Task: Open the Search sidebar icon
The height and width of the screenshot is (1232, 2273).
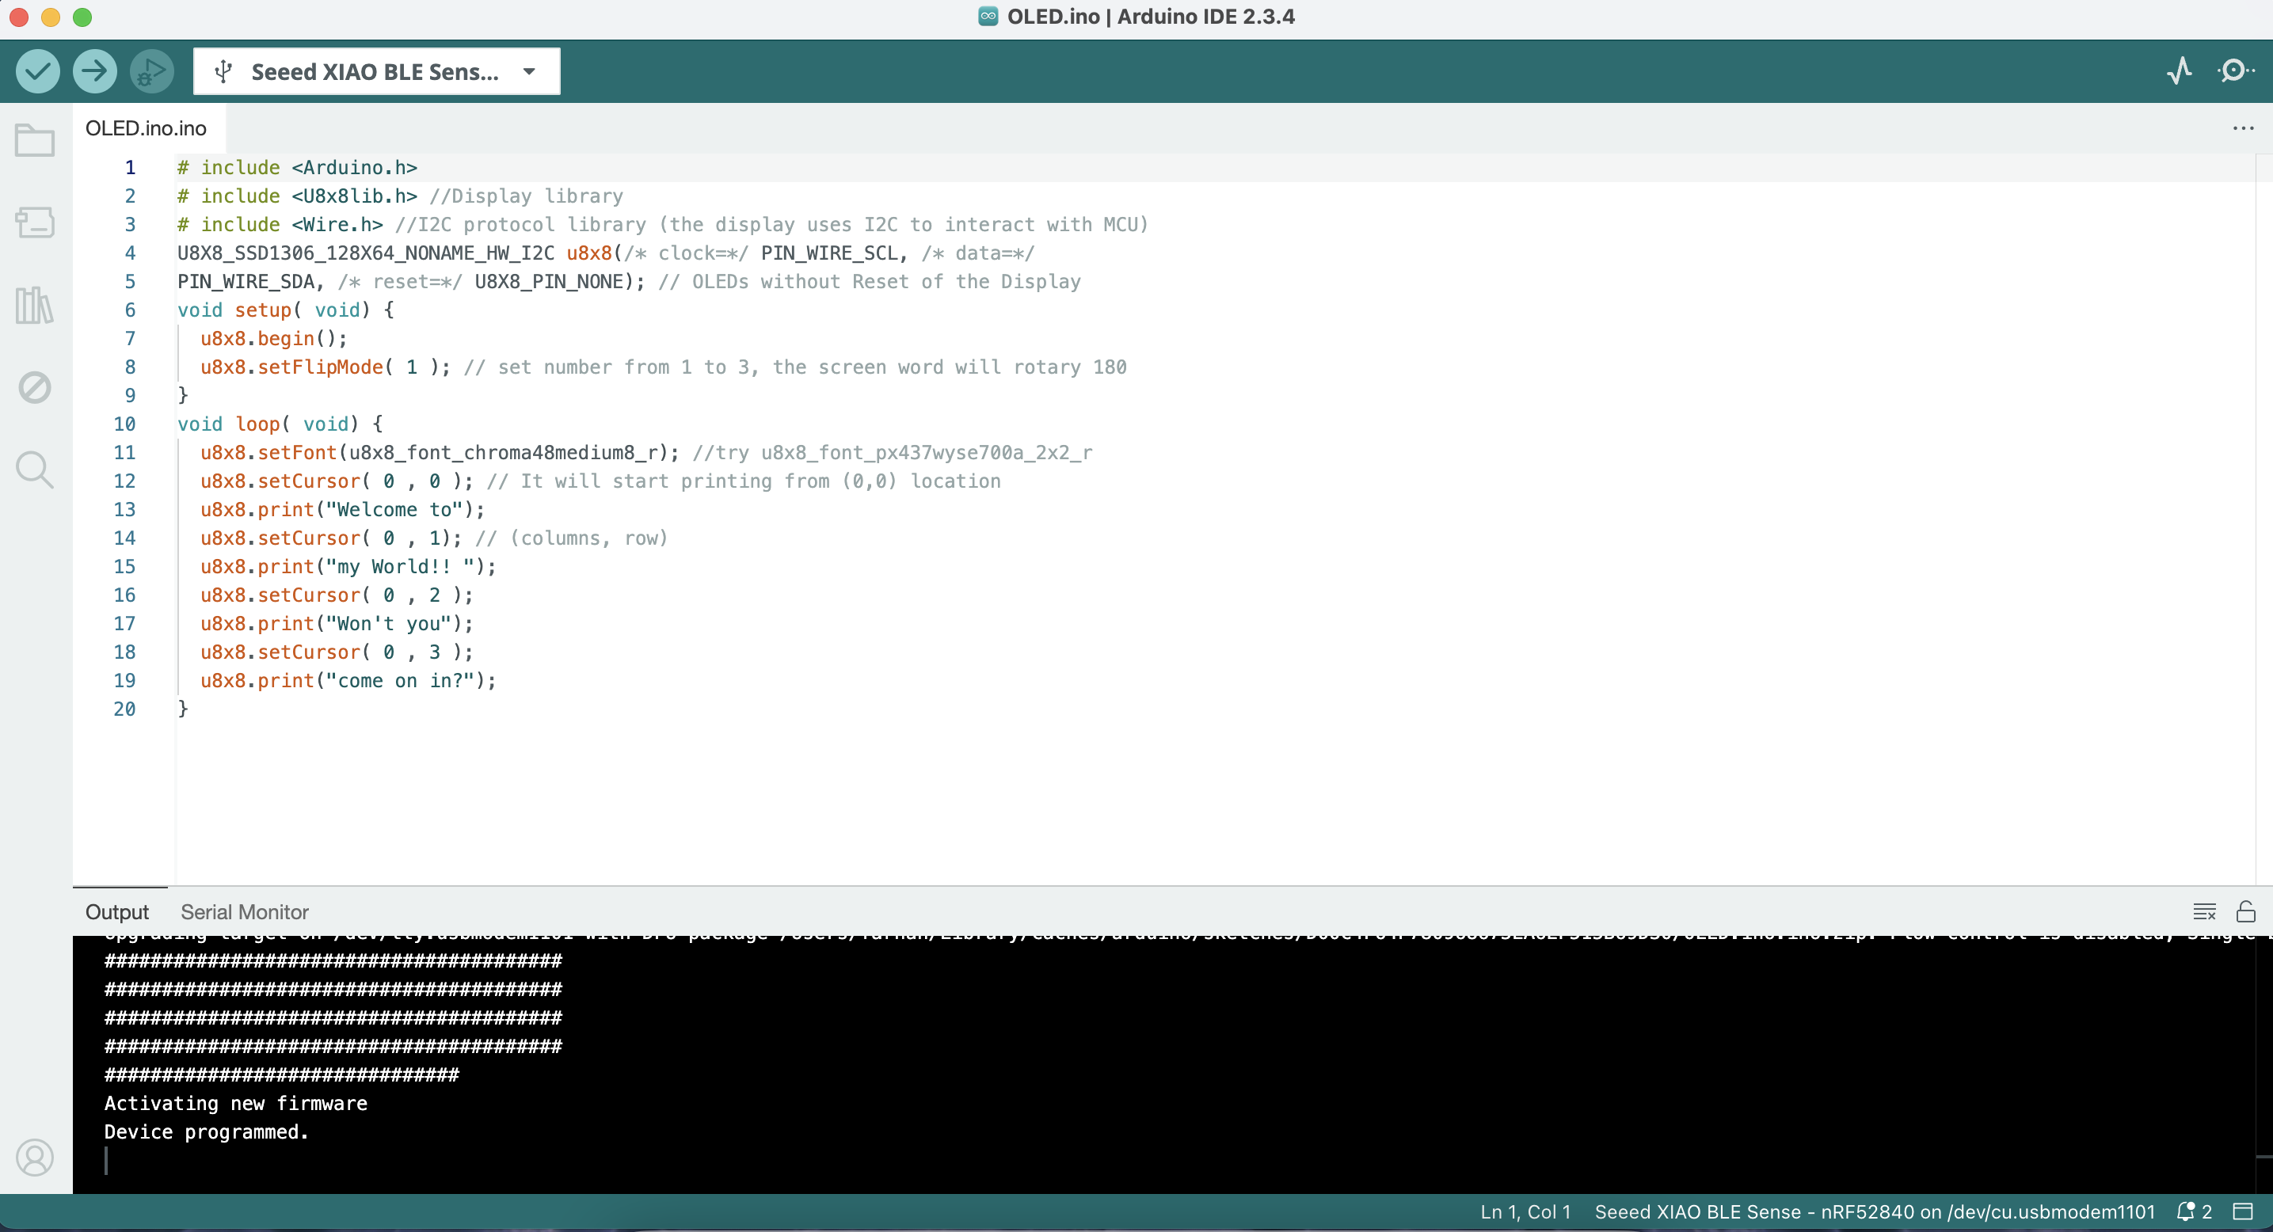Action: tap(36, 470)
